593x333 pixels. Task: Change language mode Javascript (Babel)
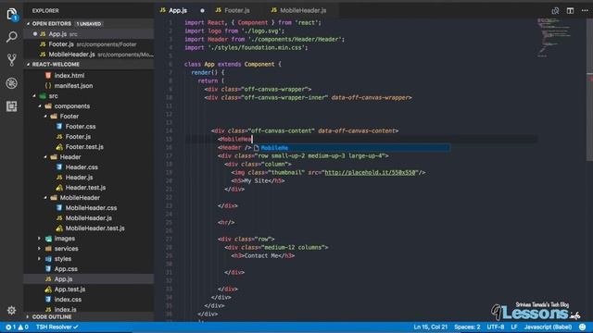548,327
